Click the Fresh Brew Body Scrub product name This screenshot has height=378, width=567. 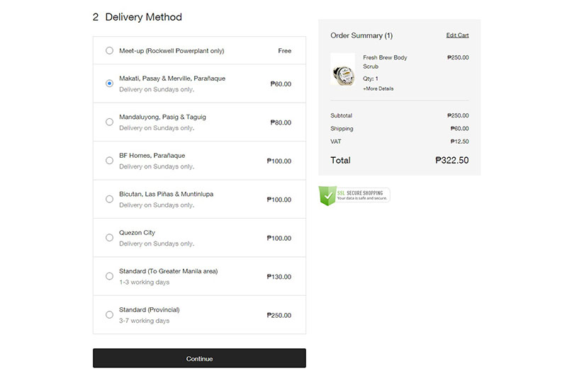(385, 62)
